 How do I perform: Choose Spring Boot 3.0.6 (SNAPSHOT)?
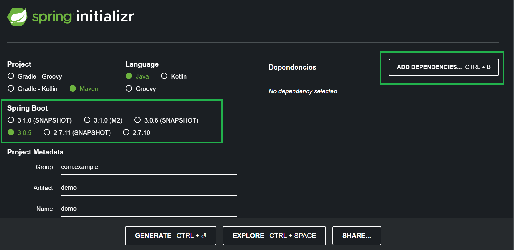click(138, 120)
